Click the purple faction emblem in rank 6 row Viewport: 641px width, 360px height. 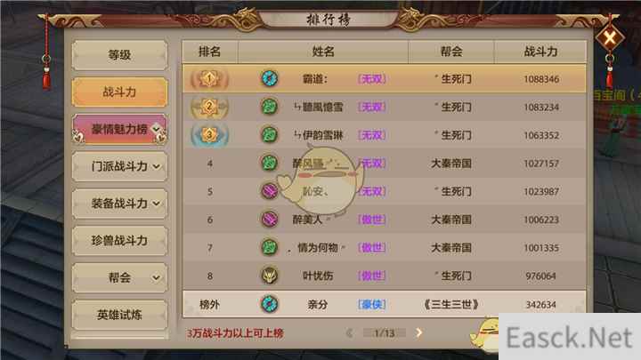point(270,220)
